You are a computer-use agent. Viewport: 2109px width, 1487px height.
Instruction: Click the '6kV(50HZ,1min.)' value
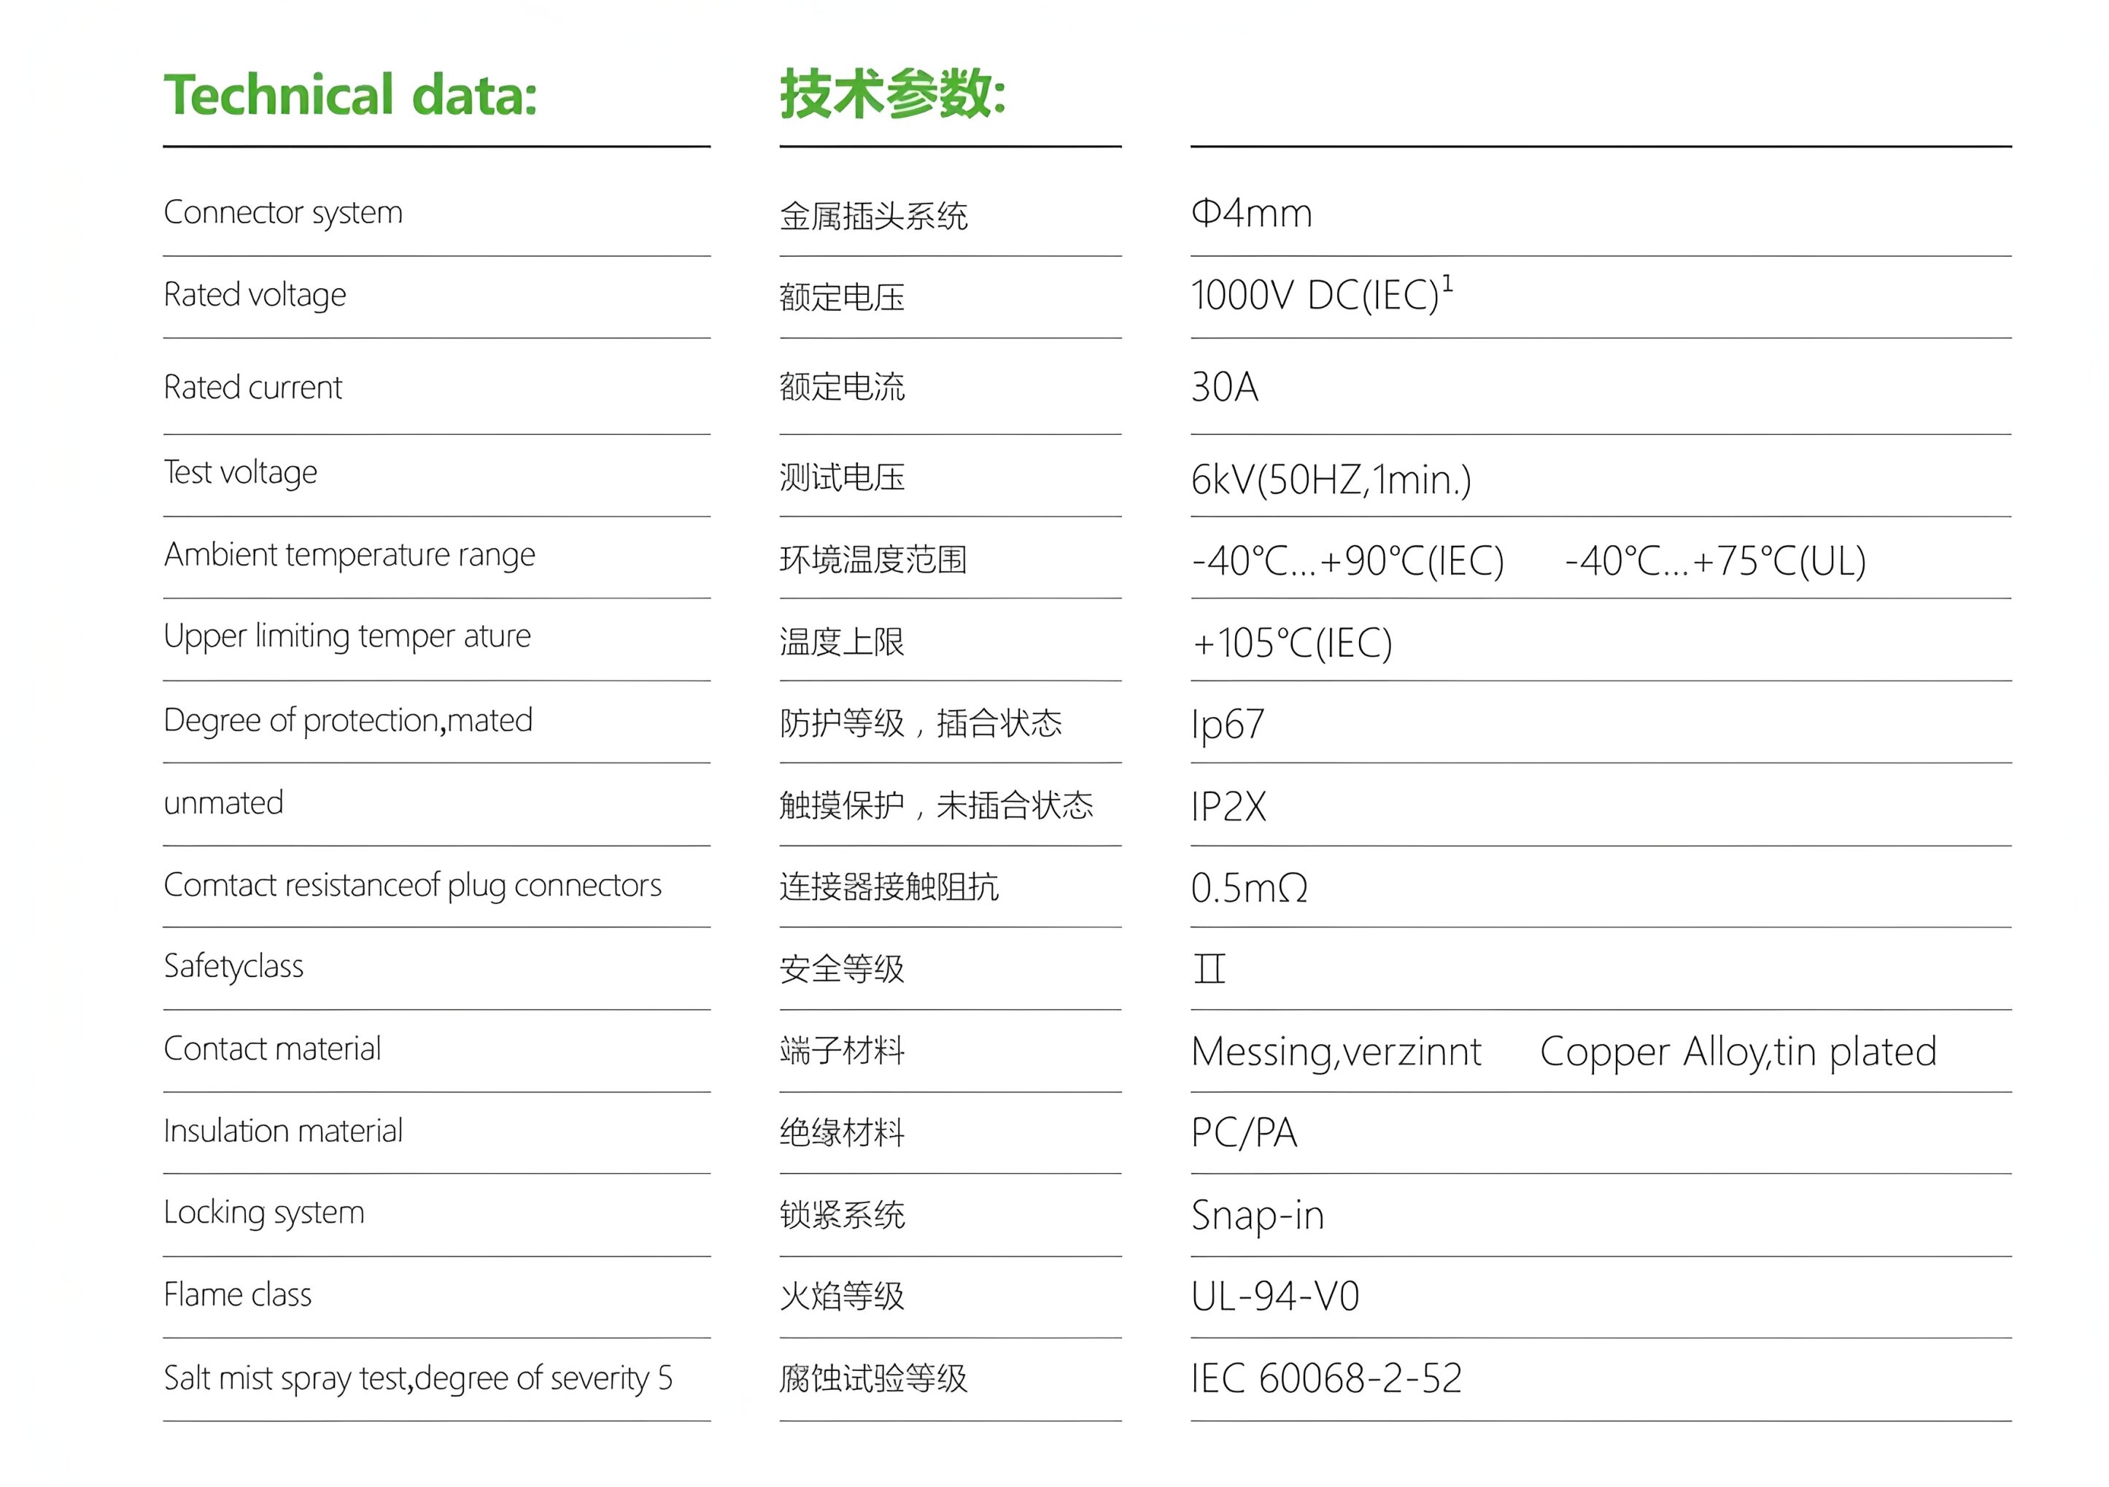click(x=1331, y=480)
